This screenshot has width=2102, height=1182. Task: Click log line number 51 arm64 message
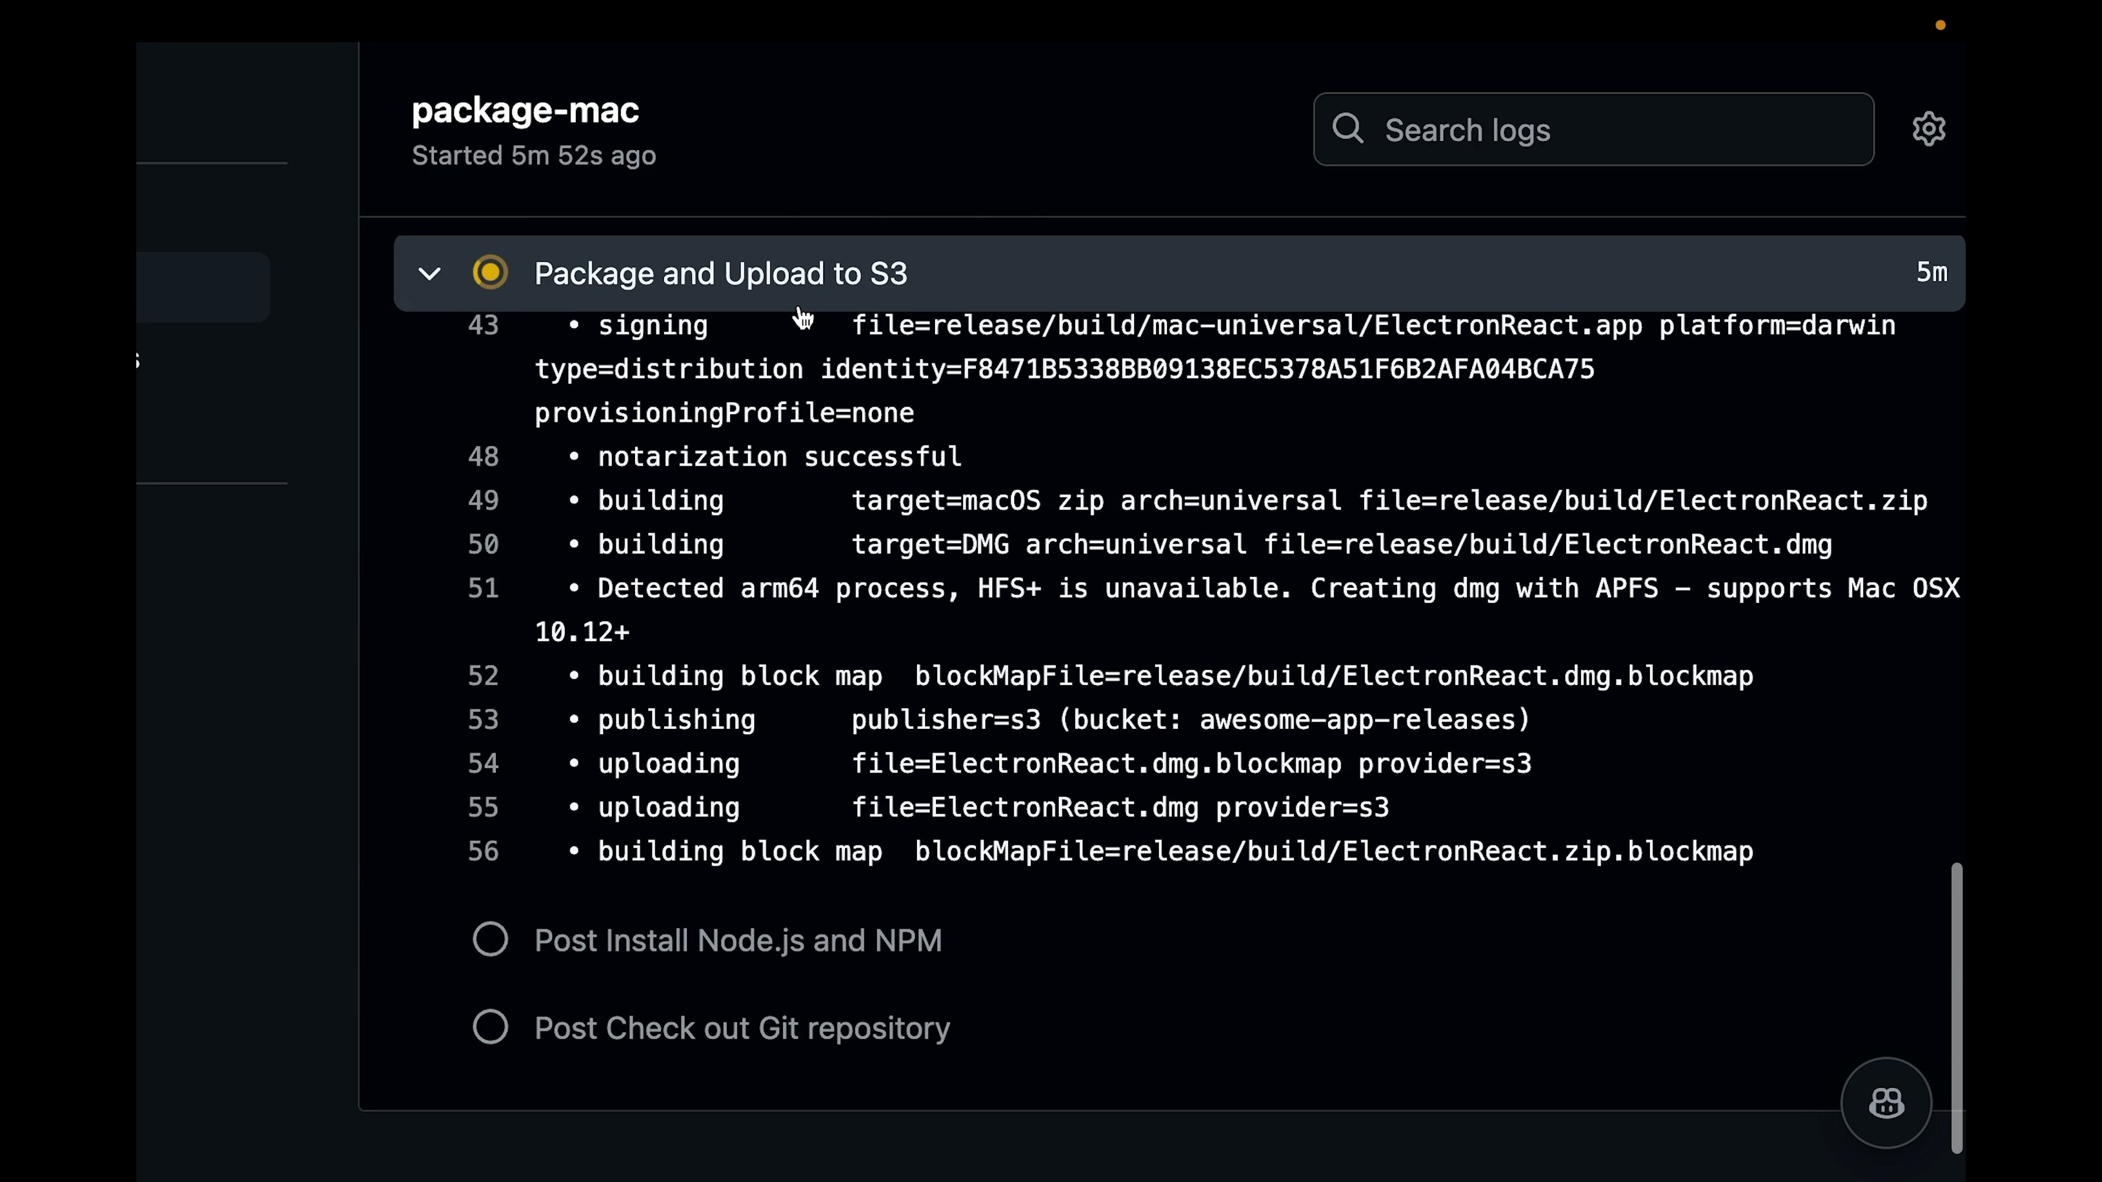click(483, 588)
